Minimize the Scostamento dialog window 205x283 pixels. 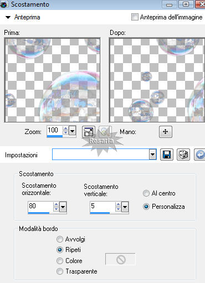click(170, 4)
